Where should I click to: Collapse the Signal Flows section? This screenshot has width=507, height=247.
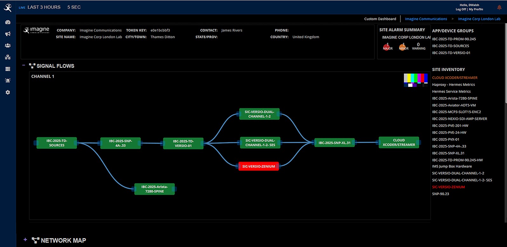click(24, 65)
